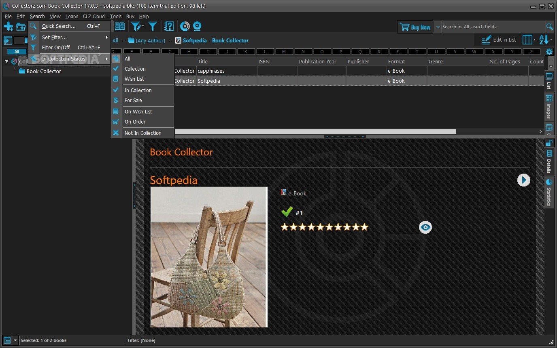The width and height of the screenshot is (557, 348).
Task: Click the notebook question mark icon
Action: pos(169,27)
